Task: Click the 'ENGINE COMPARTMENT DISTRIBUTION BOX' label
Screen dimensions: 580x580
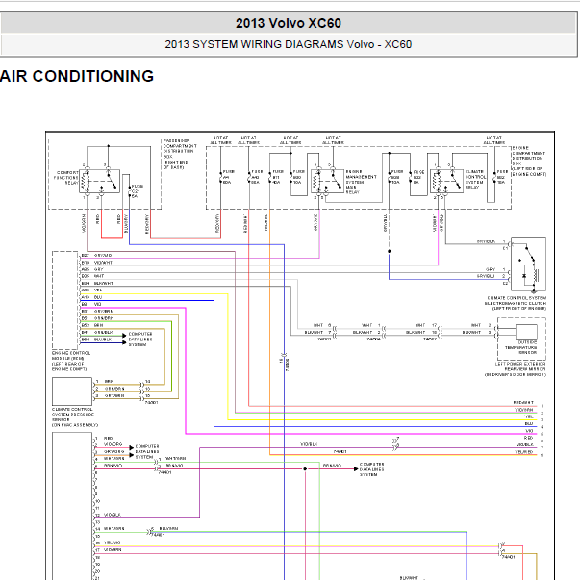Action: coord(529,161)
